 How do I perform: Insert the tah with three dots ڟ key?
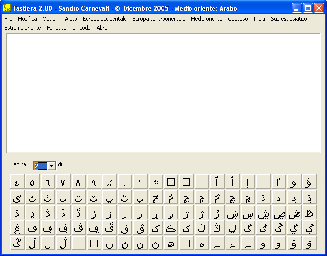310,212
